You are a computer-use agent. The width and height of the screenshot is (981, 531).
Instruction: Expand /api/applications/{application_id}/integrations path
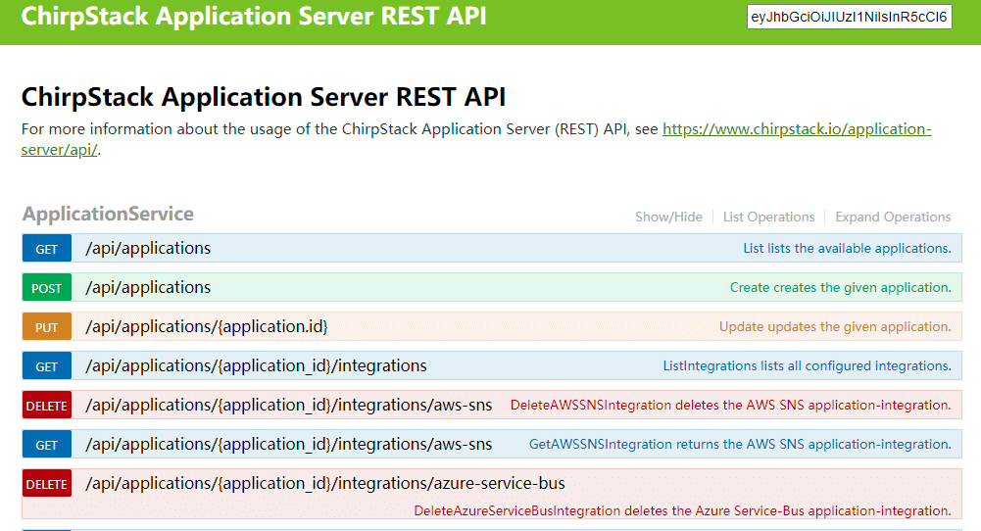pos(256,365)
